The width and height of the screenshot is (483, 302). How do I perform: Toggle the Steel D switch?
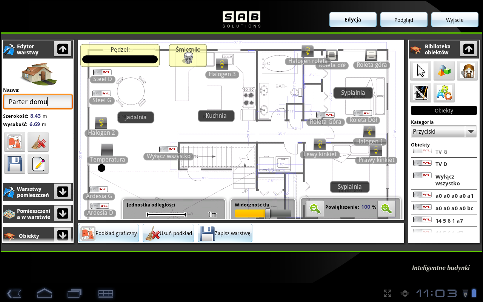(102, 72)
